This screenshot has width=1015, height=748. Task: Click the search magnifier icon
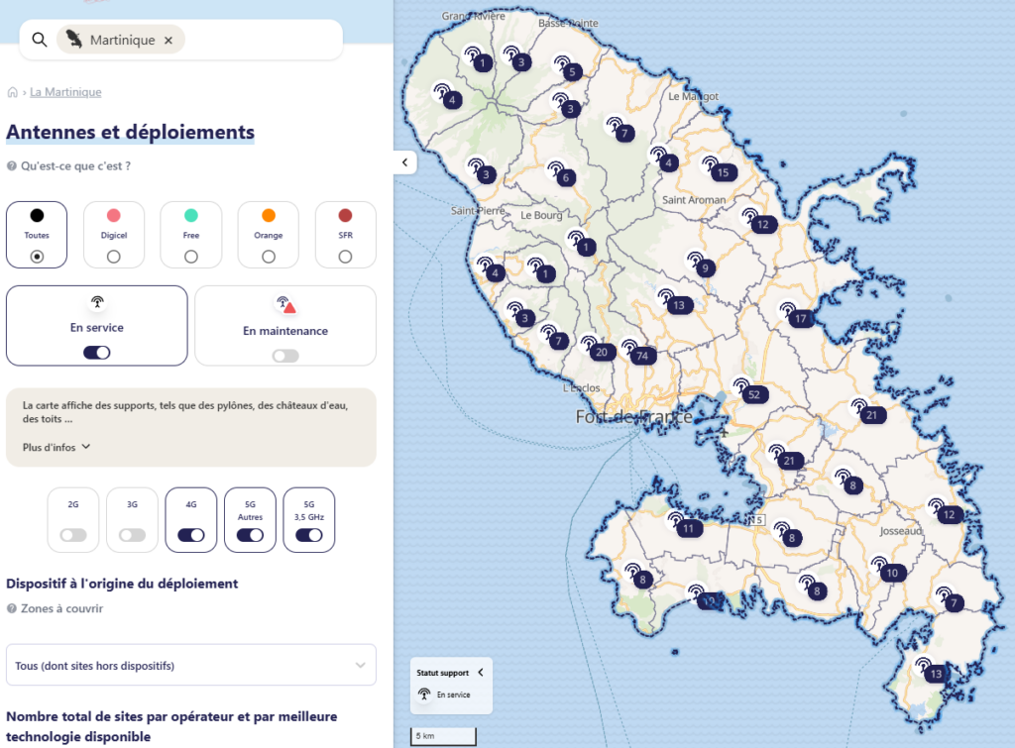[40, 40]
